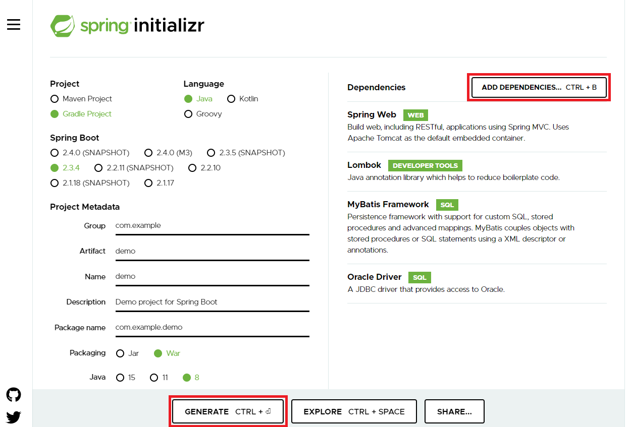Viewport: 629px width, 427px height.
Task: Edit the Package name field
Action: click(212, 327)
